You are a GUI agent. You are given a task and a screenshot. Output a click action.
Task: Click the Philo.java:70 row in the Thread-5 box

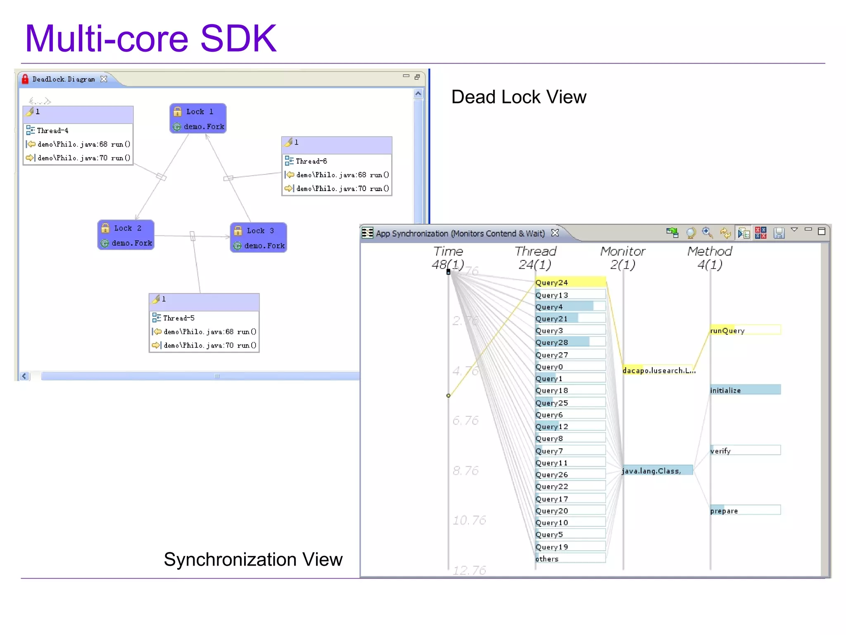204,345
